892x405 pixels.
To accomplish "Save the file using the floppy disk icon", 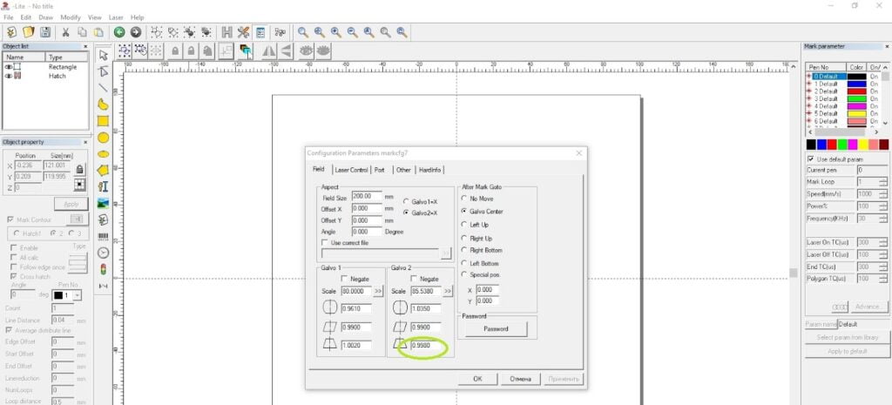I will click(45, 32).
